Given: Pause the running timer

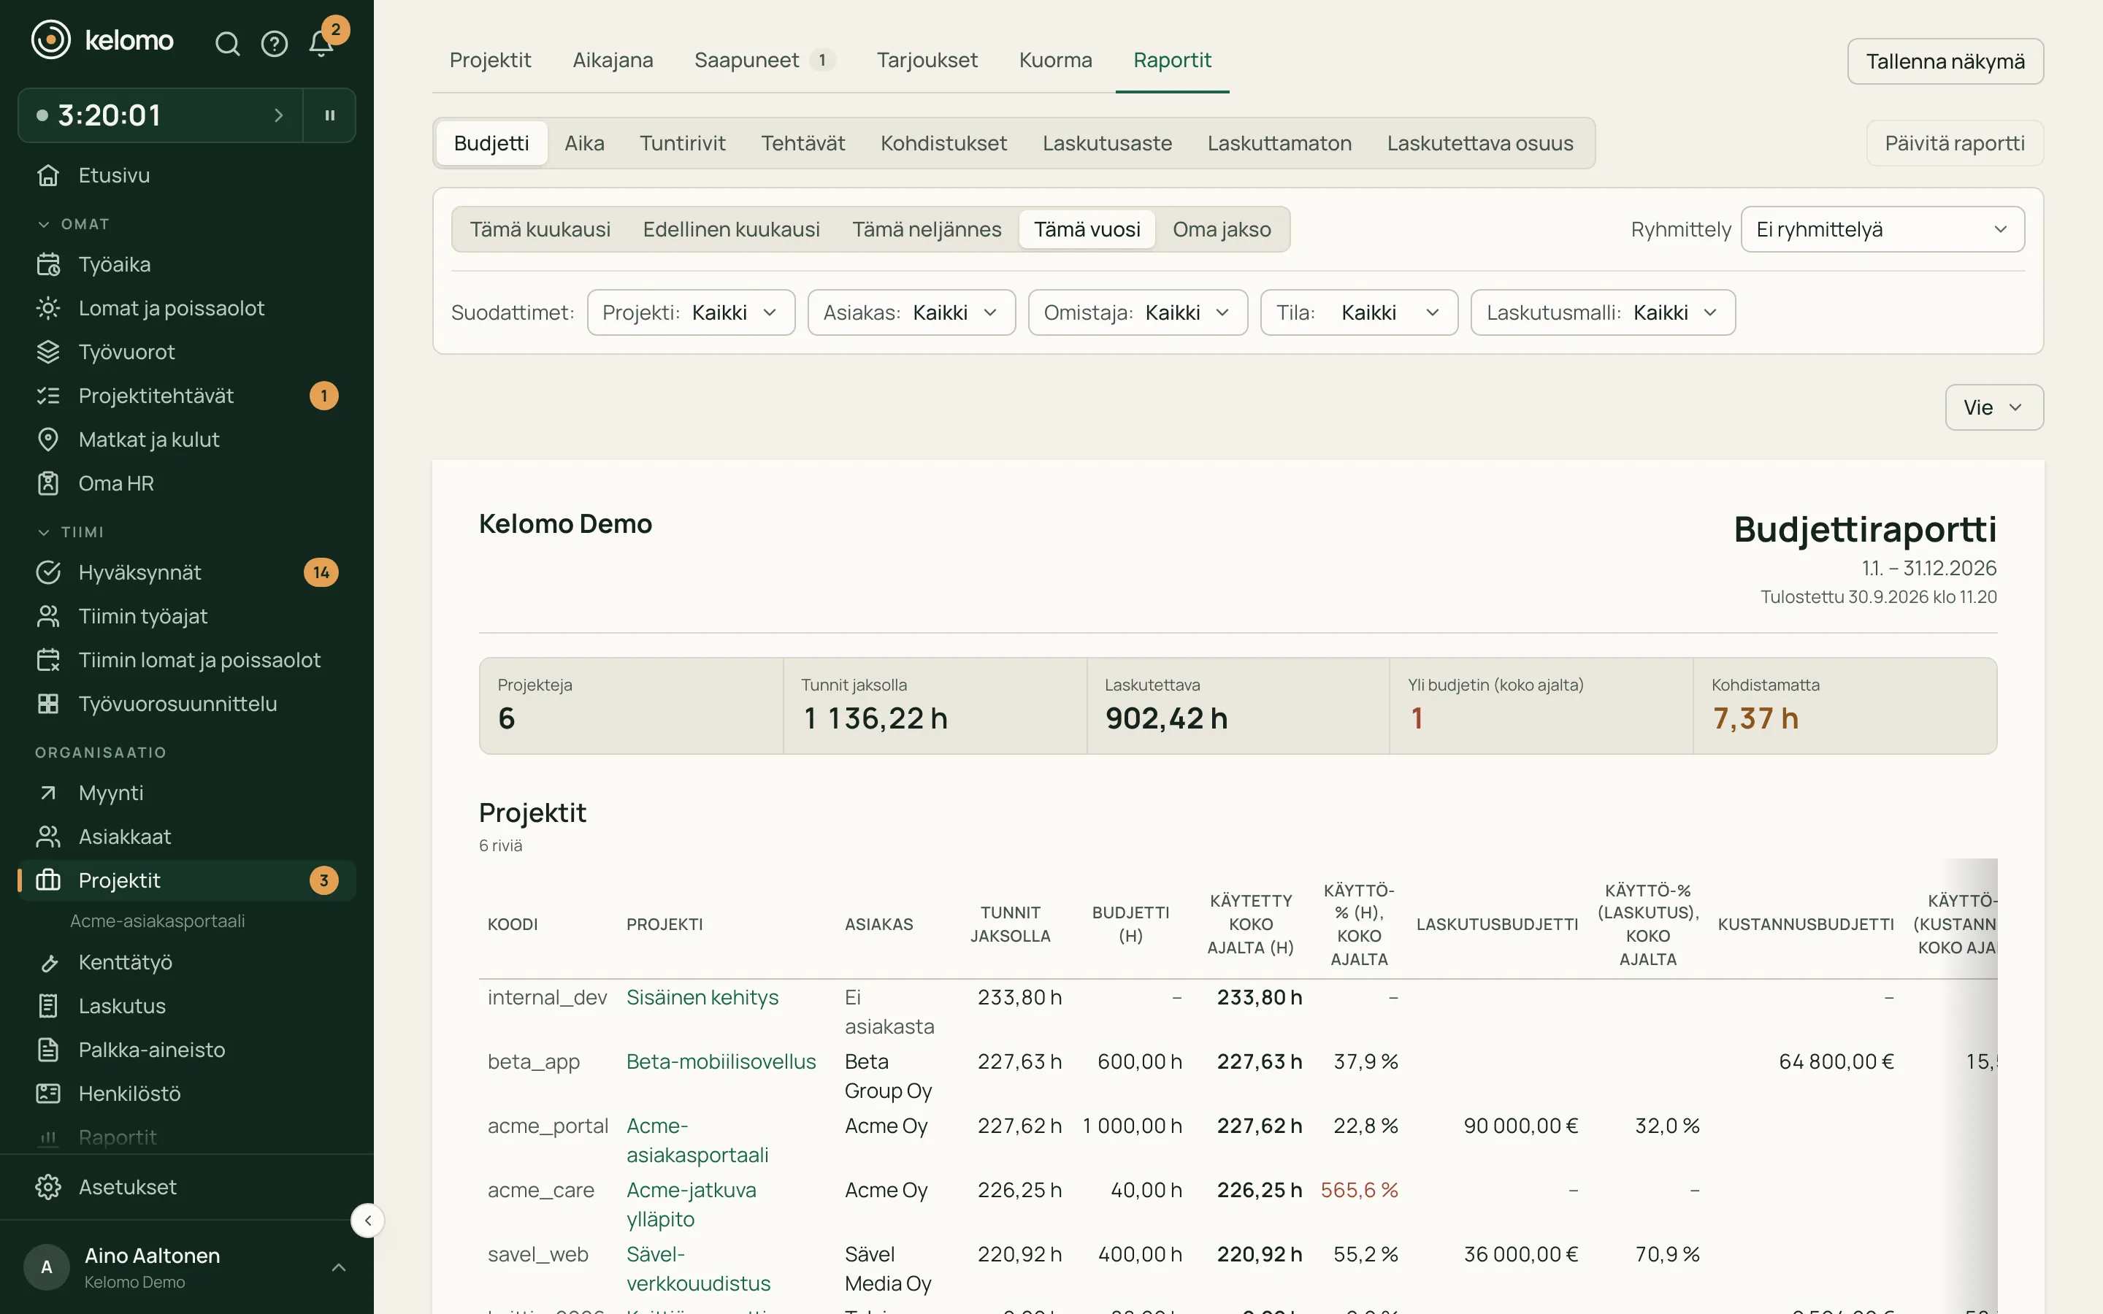Looking at the screenshot, I should [x=329, y=115].
